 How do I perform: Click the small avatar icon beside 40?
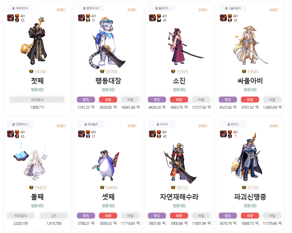(159, 136)
